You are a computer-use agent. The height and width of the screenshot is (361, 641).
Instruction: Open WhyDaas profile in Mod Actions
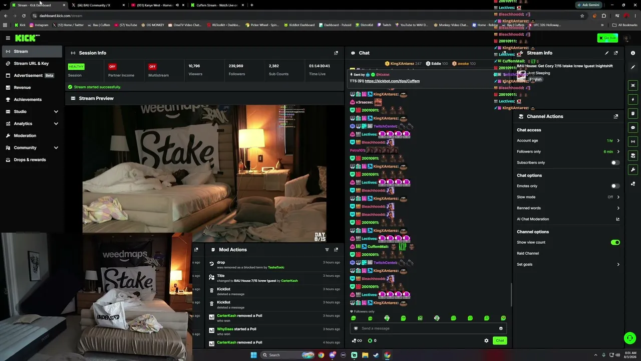pyautogui.click(x=225, y=329)
